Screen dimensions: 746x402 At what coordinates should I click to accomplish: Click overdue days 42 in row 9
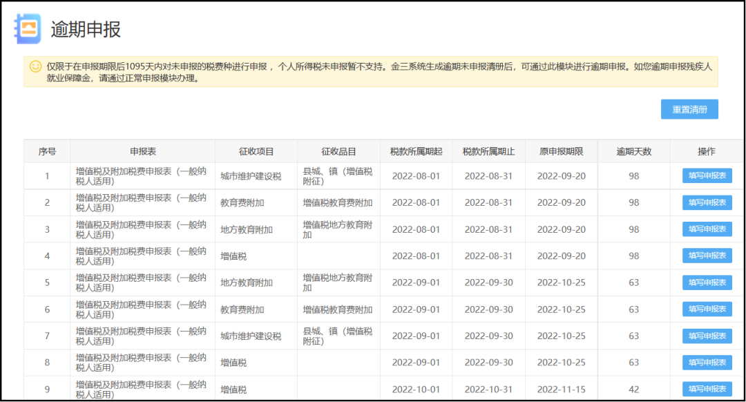click(633, 390)
